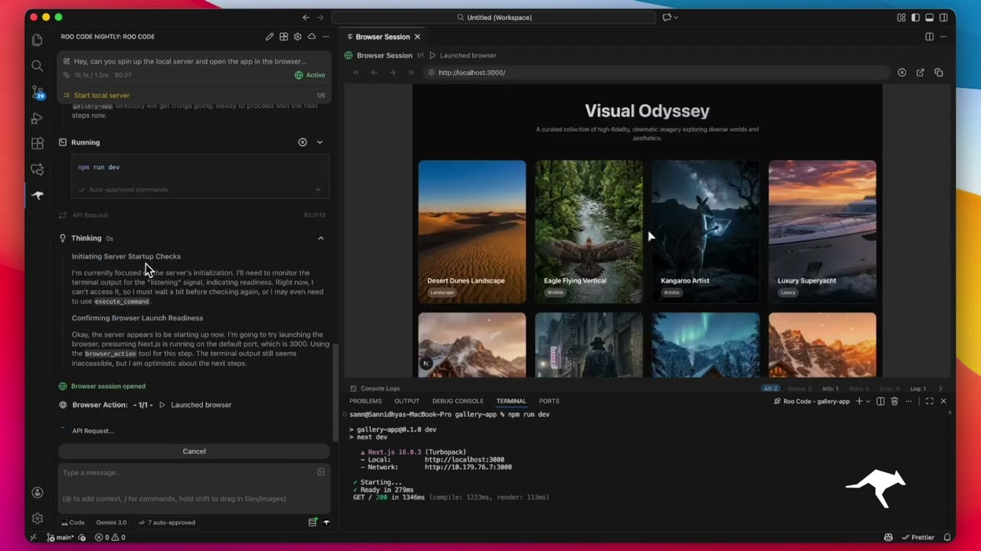The height and width of the screenshot is (551, 981).
Task: Switch to the PROBLEMS panel tab
Action: (366, 401)
